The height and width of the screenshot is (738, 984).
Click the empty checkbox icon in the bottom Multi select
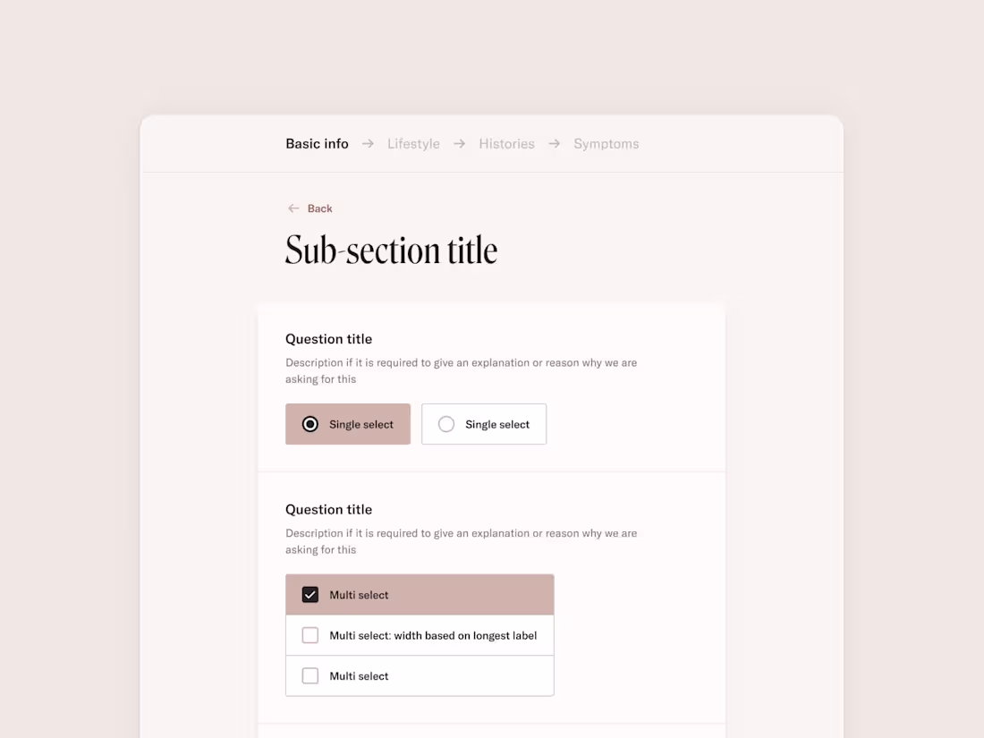(310, 675)
